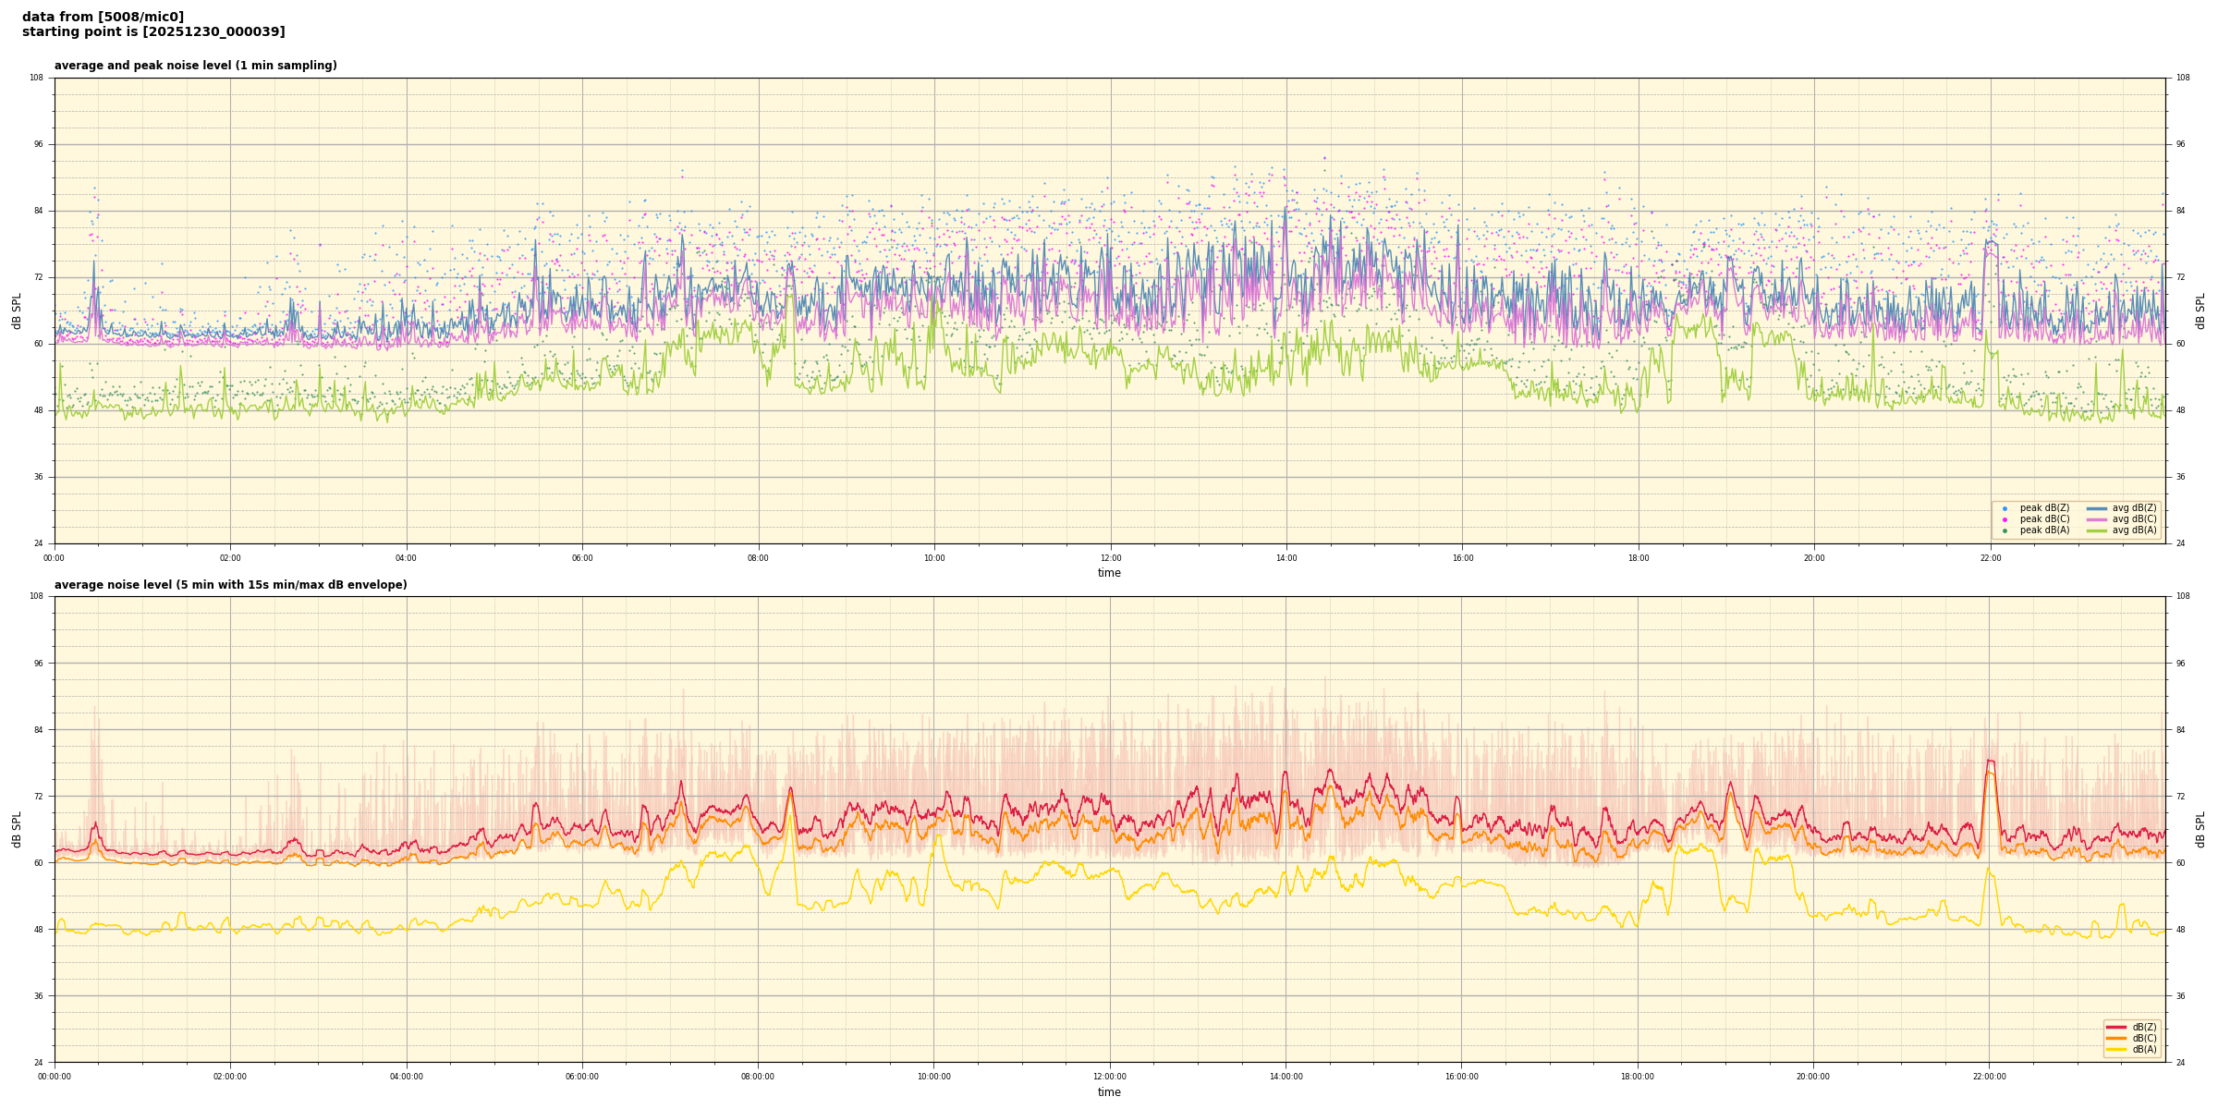Click the orange dB(C) entry in bottom legend

[x=2144, y=1038]
